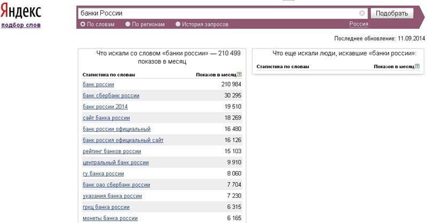Open the 'подбор слов' link
The image size is (427, 223).
[21, 25]
